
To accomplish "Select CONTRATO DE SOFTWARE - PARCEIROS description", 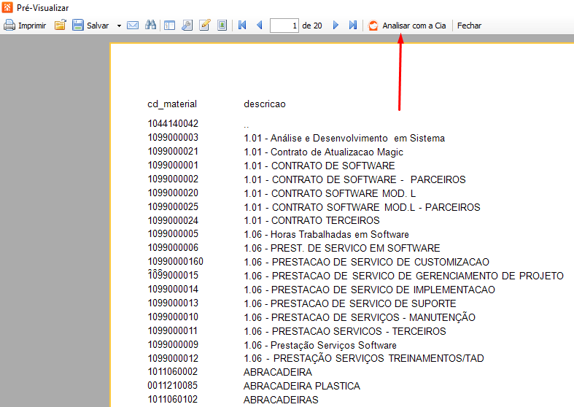I will [x=354, y=179].
